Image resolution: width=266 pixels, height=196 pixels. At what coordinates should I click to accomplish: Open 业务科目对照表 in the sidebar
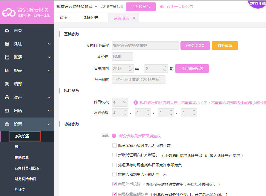point(27,168)
